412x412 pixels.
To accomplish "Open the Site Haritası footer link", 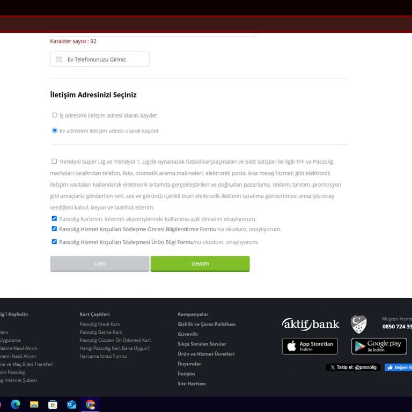I will [x=192, y=384].
